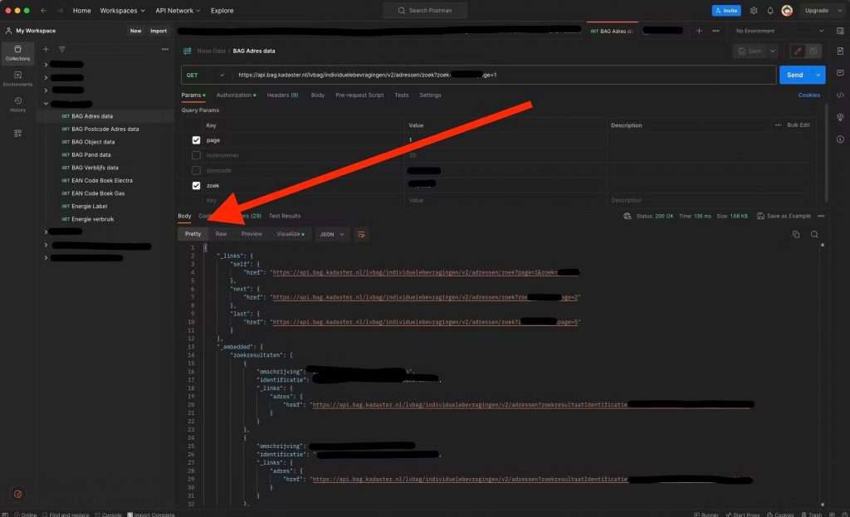Click the search icon in the response panel

814,234
